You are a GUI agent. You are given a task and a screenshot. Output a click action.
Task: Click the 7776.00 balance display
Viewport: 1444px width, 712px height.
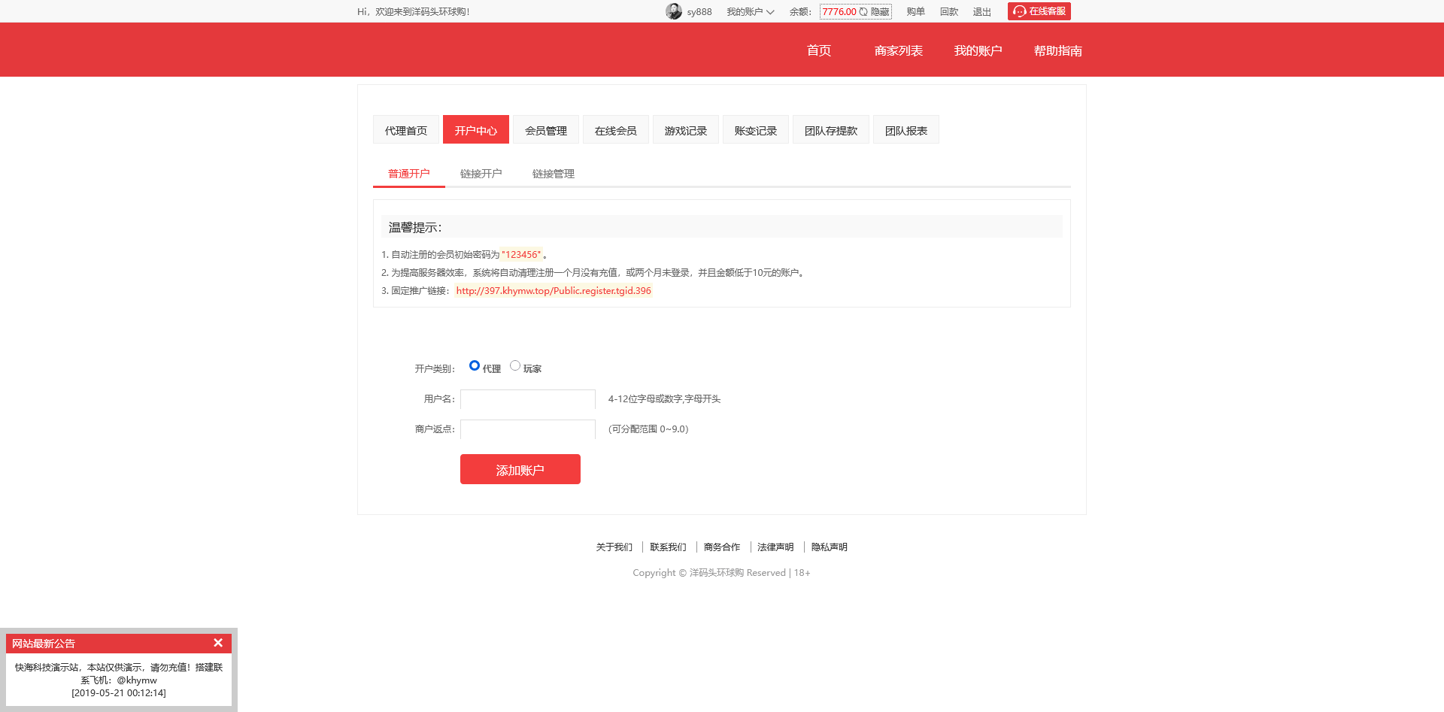(838, 11)
